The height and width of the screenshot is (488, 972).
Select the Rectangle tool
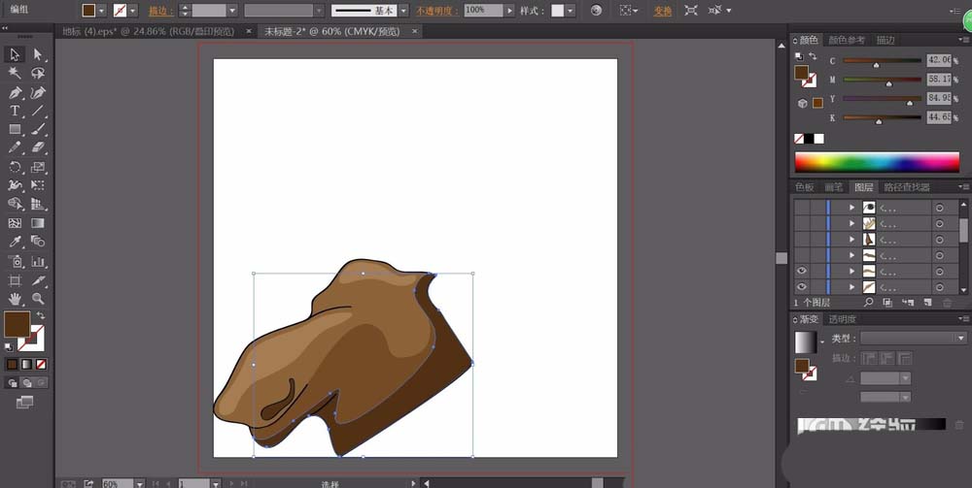(x=16, y=129)
